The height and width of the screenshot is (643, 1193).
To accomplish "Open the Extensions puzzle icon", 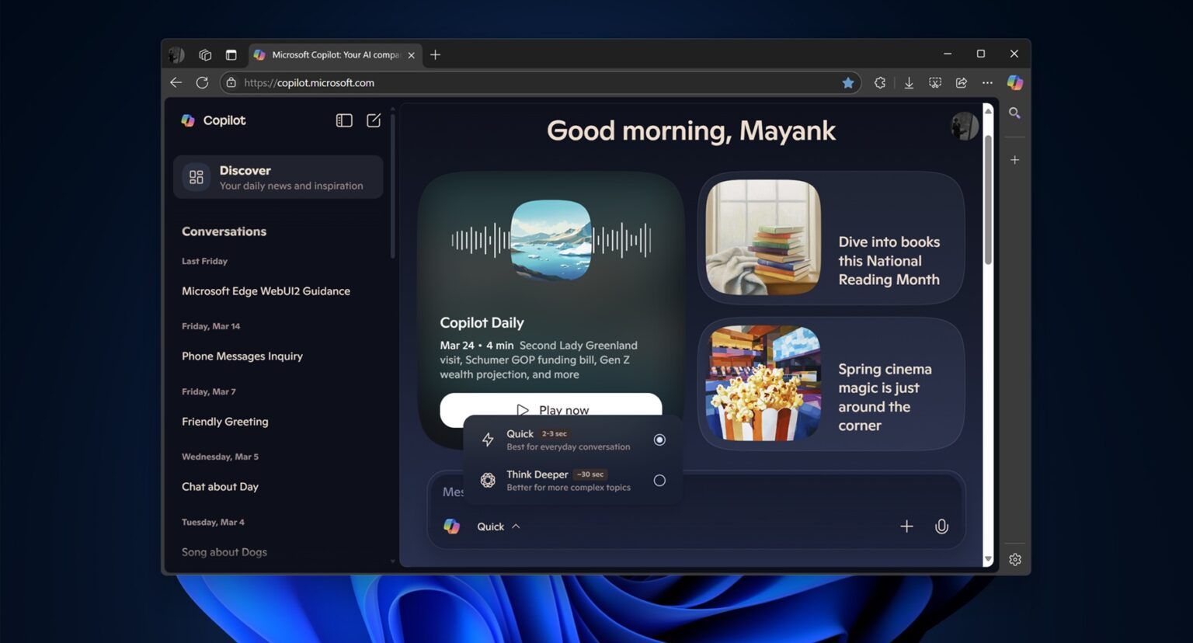I will pos(880,82).
